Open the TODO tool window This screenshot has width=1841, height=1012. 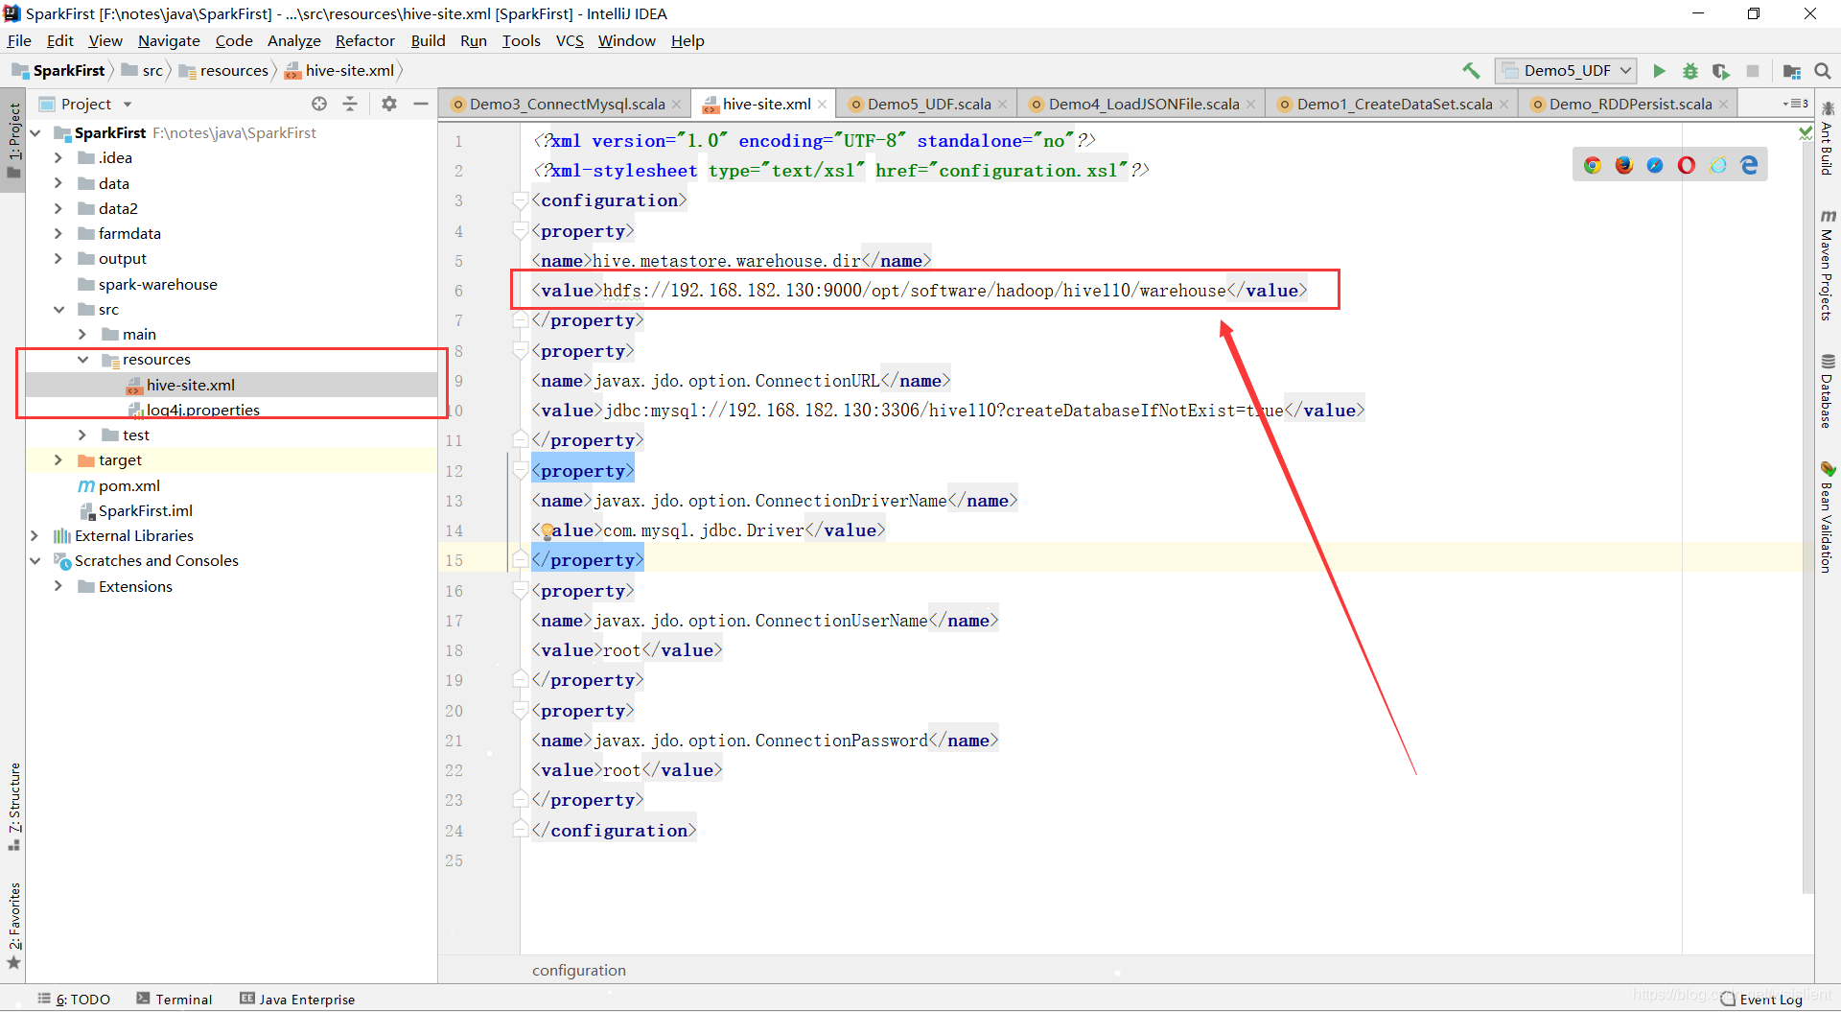[74, 1000]
